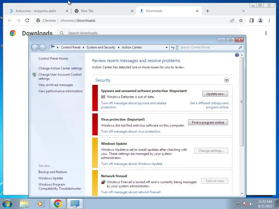Click the Action Center flag icon in breadcrumb
This screenshot has width=279, height=209.
pos(53,47)
